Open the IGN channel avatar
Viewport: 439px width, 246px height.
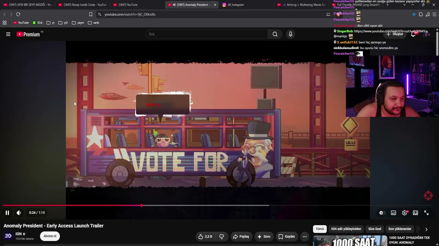coord(8,236)
